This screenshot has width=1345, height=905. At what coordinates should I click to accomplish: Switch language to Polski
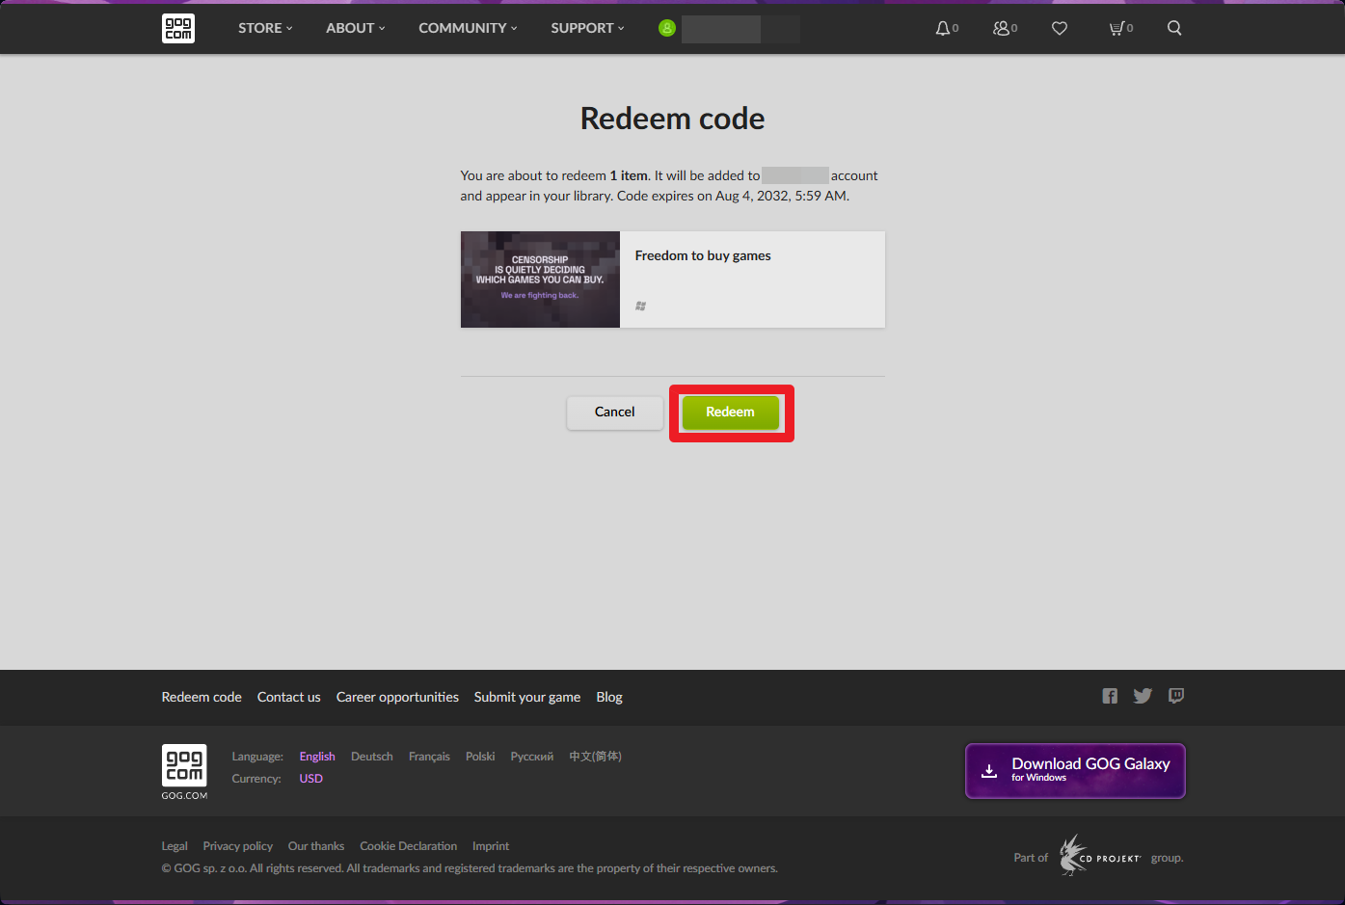(480, 757)
